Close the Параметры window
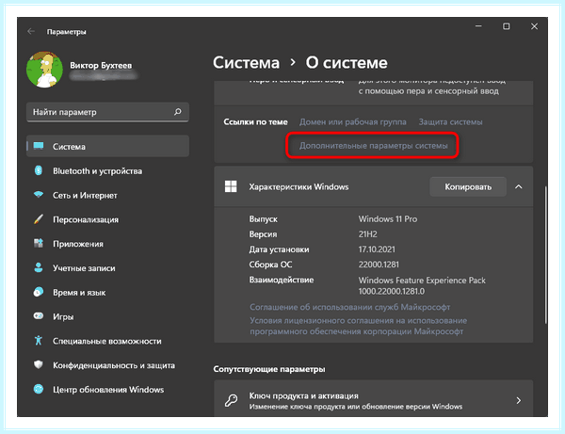 (x=534, y=26)
